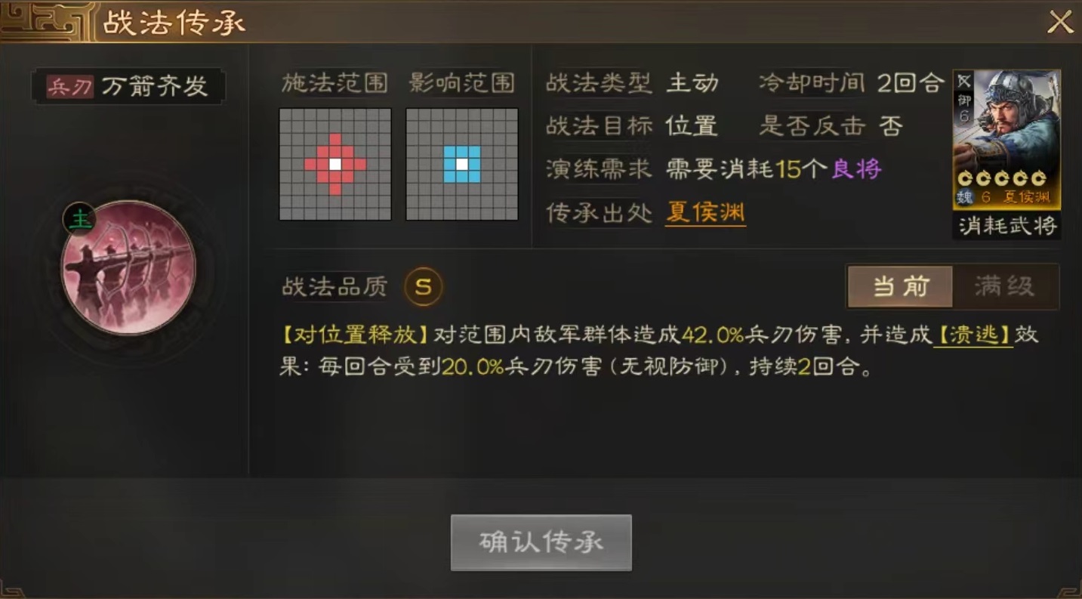Open the 夏侯渊 inheritance source link
Image resolution: width=1082 pixels, height=599 pixels.
pyautogui.click(x=705, y=213)
